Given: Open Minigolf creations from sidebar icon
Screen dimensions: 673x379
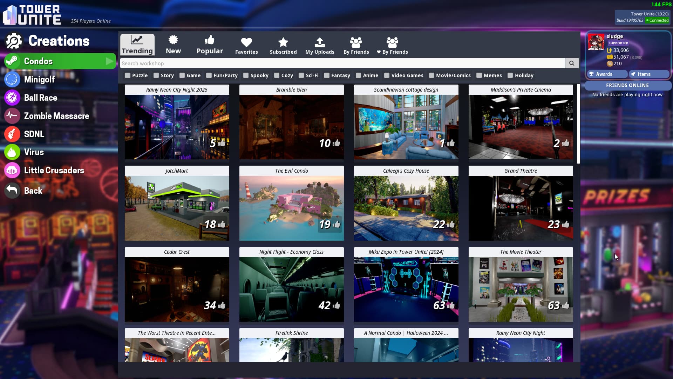Looking at the screenshot, I should click(12, 79).
